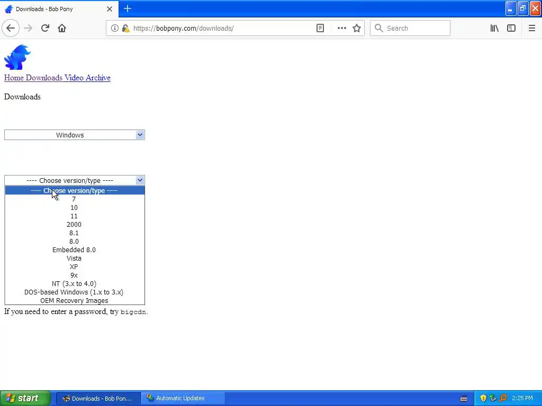Minimize the Firefox window
The height and width of the screenshot is (406, 542).
click(511, 8)
